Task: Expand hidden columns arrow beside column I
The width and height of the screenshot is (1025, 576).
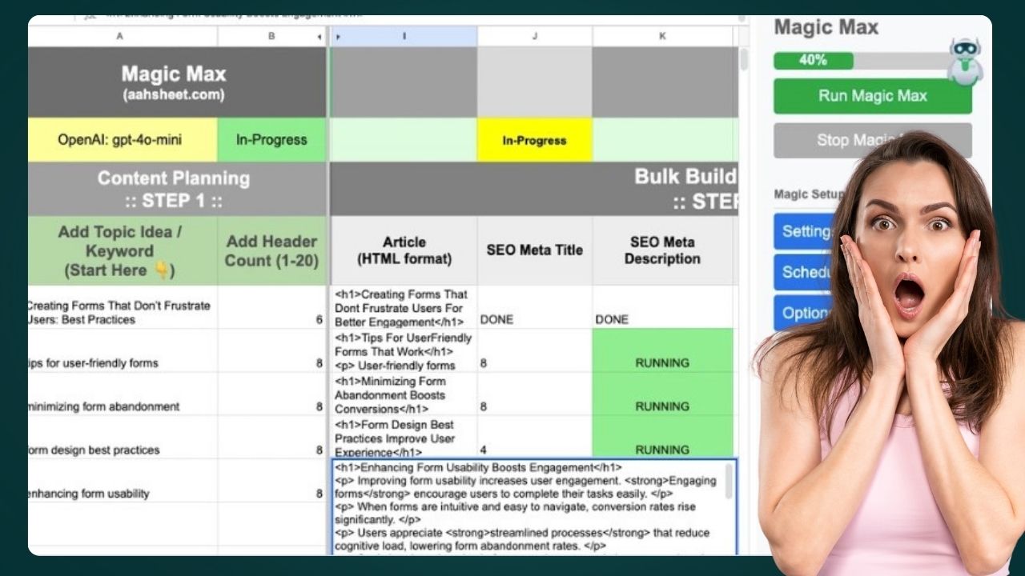Action: tap(337, 37)
